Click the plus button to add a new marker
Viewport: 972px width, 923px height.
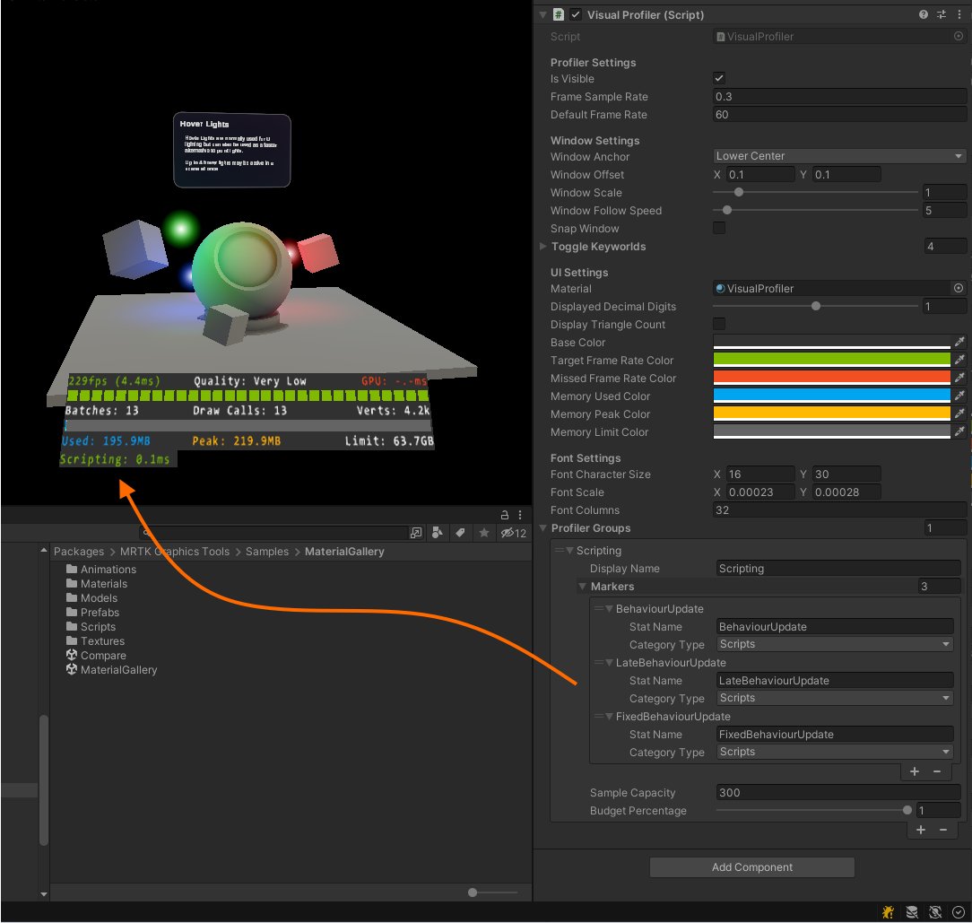point(914,771)
